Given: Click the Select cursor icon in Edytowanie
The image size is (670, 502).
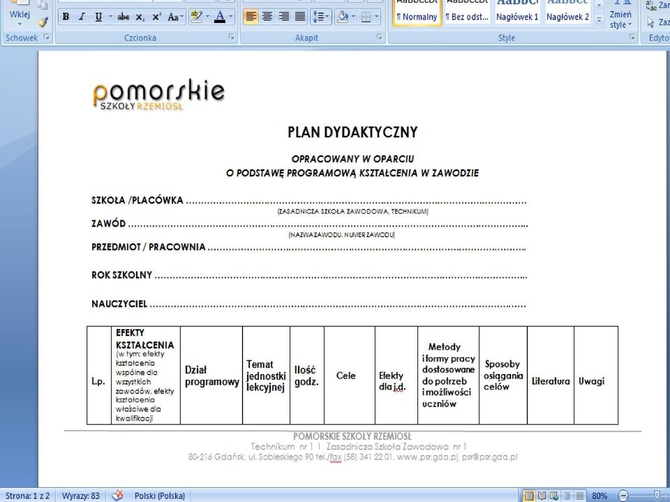Looking at the screenshot, I should click(x=651, y=22).
